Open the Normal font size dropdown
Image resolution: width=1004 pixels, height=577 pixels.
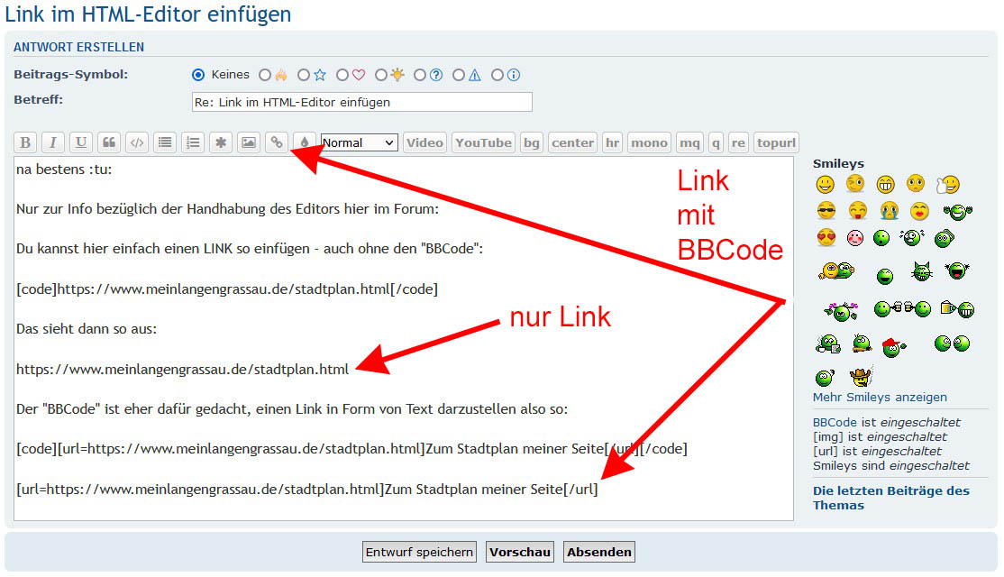click(360, 142)
